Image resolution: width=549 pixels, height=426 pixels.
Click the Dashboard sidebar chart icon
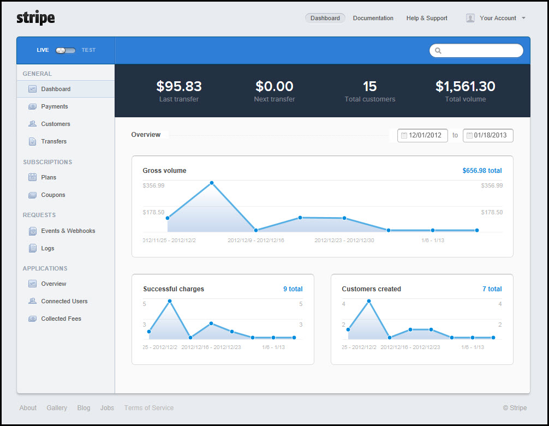32,89
